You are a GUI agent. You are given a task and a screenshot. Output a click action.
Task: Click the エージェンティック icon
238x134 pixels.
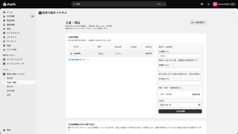[x=4, y=63]
